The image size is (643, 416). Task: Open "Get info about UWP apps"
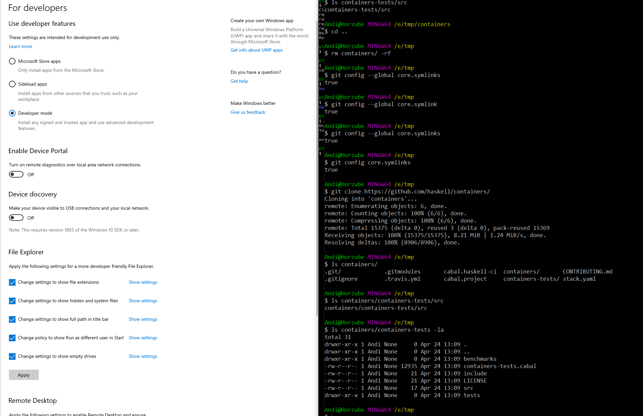tap(256, 50)
